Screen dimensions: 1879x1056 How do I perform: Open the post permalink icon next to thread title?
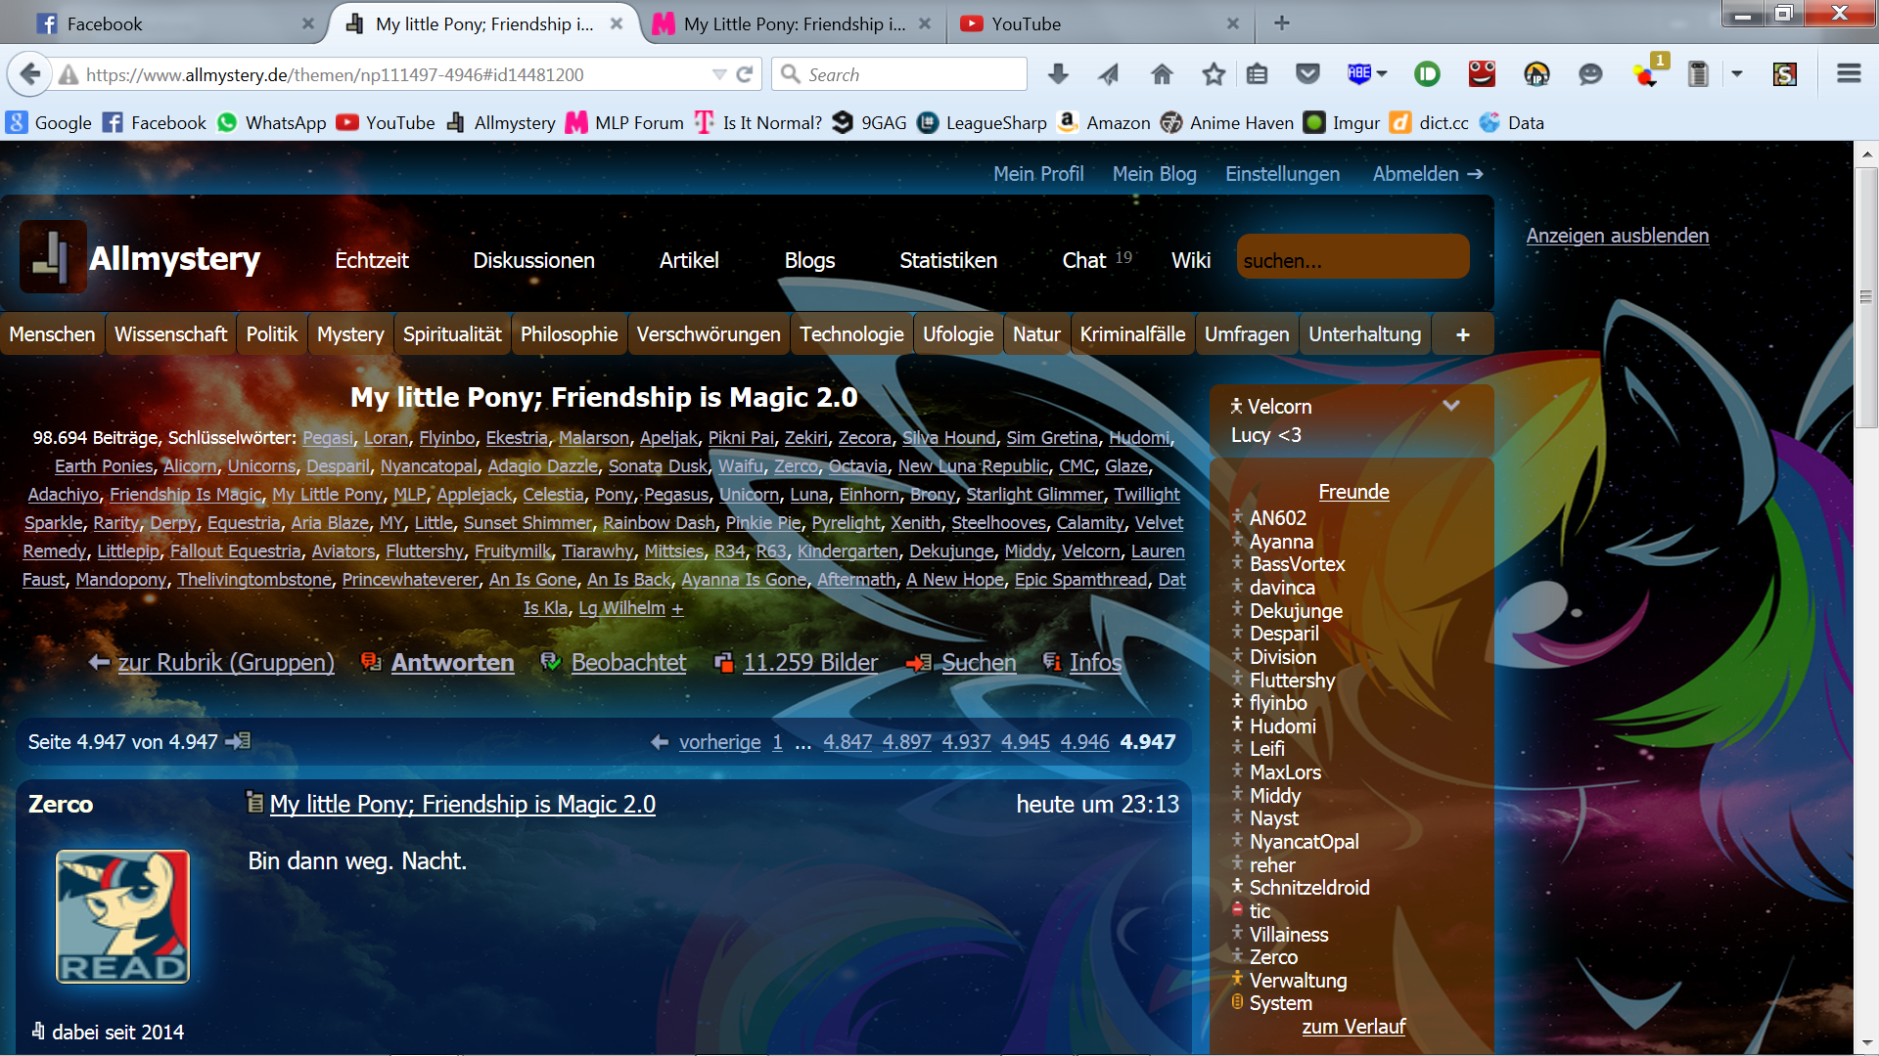click(254, 804)
